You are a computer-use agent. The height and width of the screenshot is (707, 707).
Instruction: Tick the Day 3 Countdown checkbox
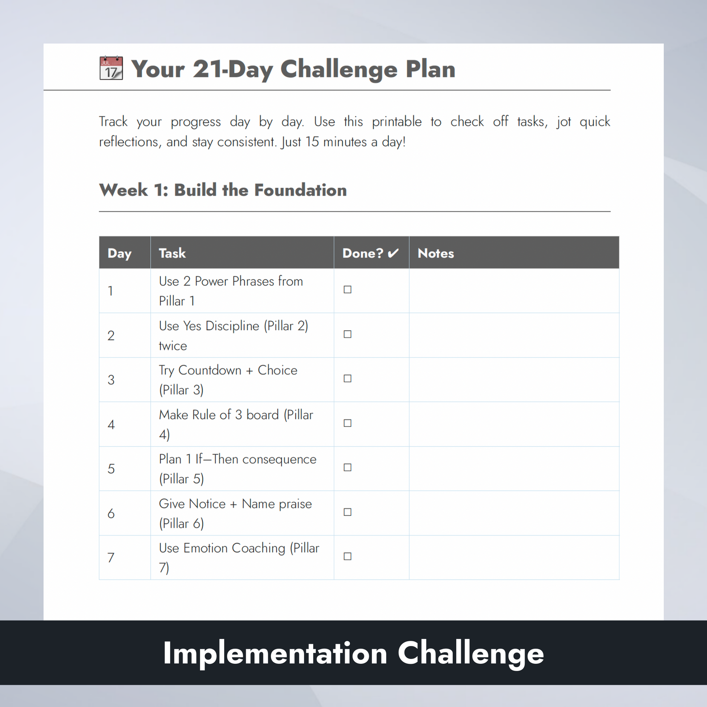[x=347, y=378]
